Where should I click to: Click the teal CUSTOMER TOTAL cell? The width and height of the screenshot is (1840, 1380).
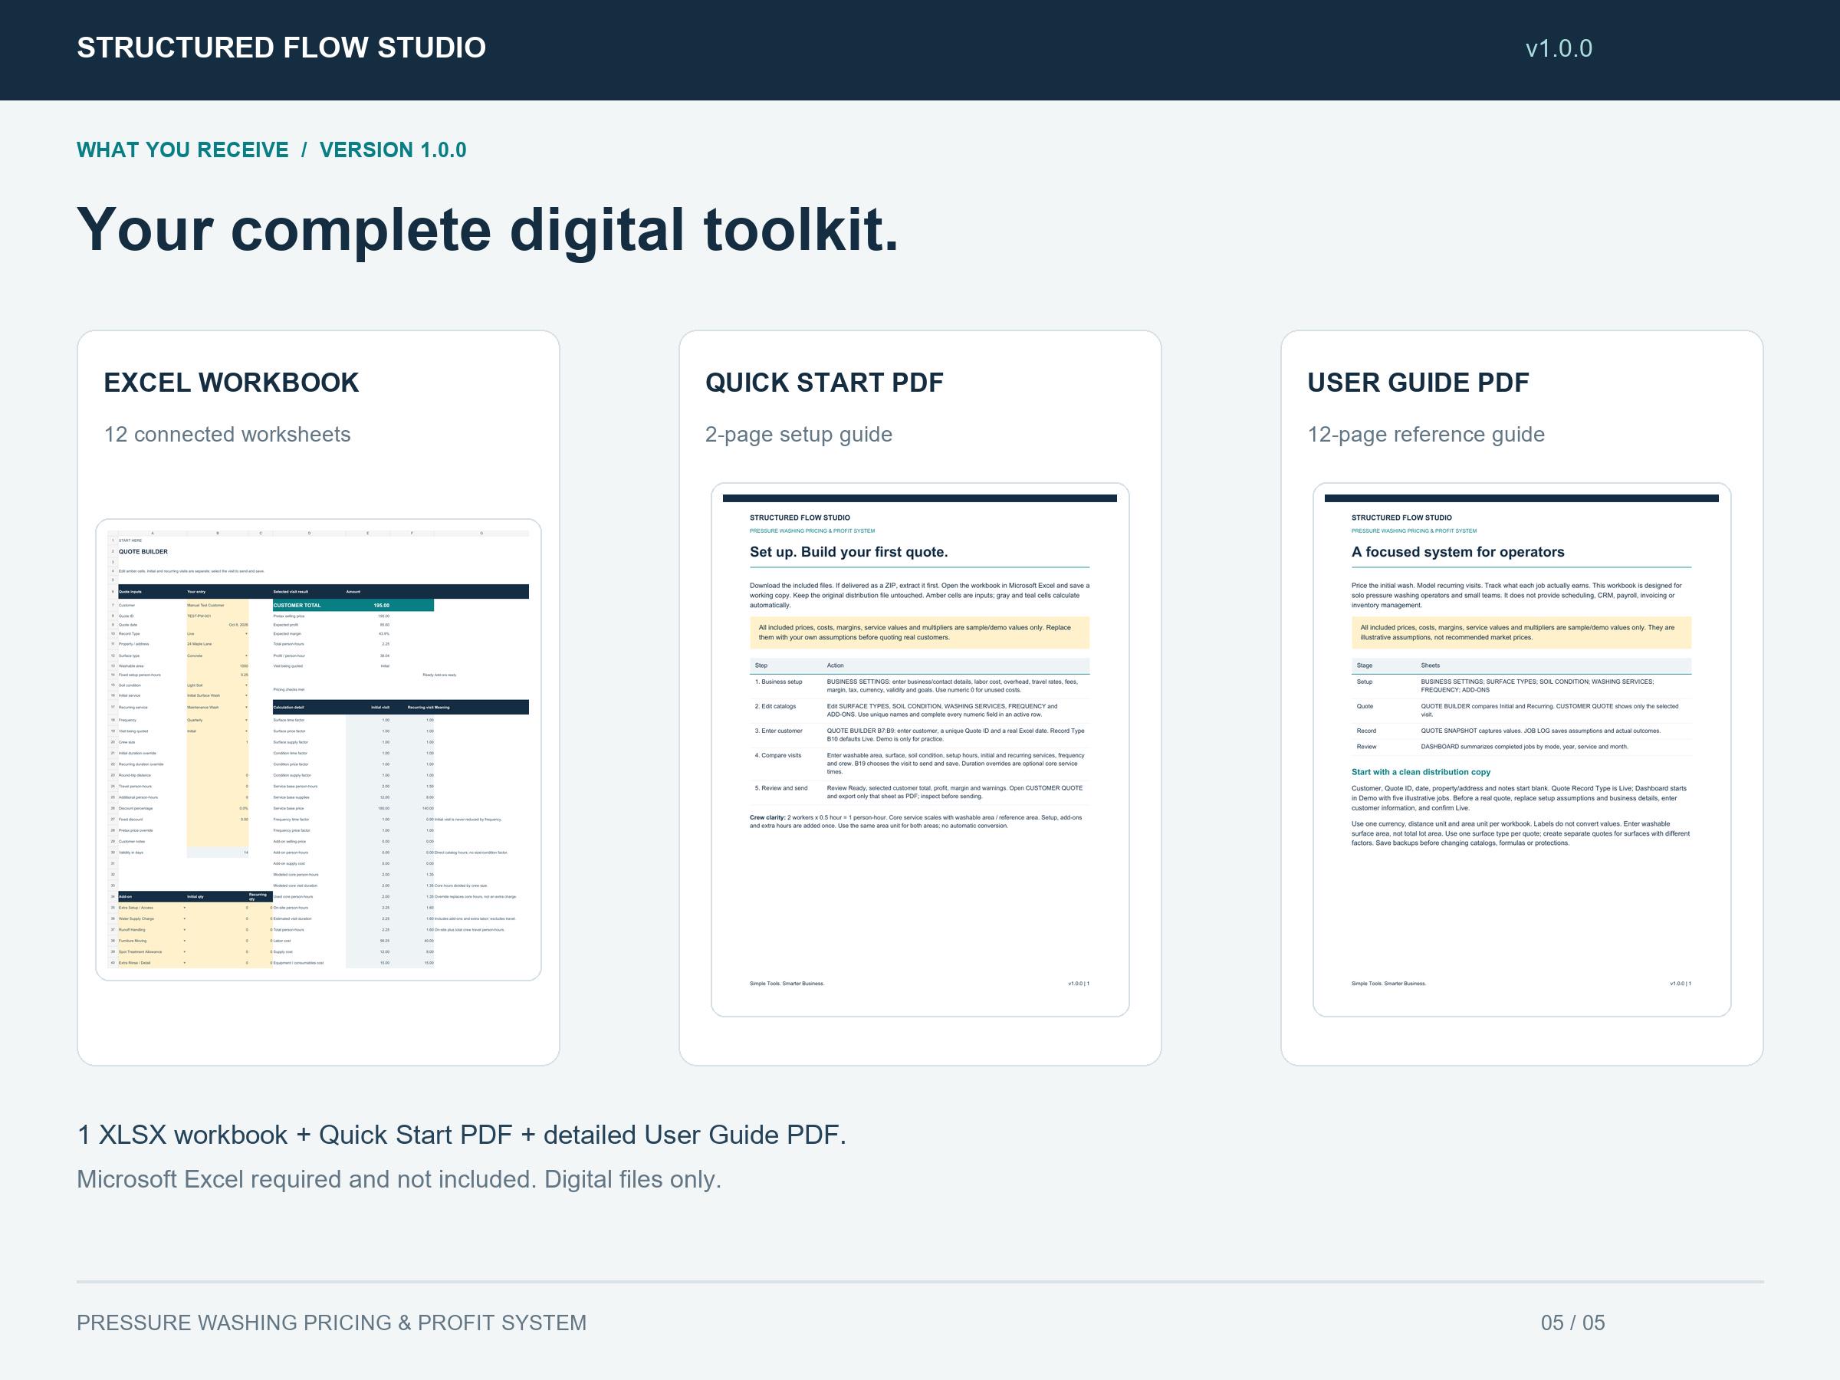coord(353,605)
